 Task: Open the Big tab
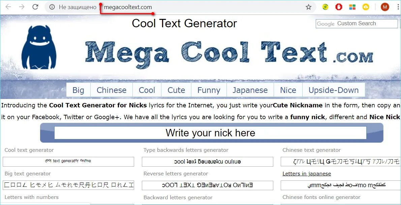pyautogui.click(x=78, y=90)
